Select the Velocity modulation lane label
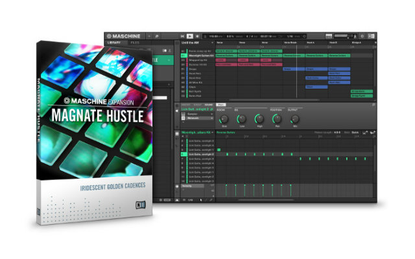This screenshot has height=259, width=415. coord(193,186)
